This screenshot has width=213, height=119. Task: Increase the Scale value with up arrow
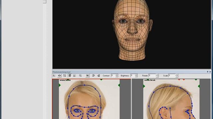177,75
